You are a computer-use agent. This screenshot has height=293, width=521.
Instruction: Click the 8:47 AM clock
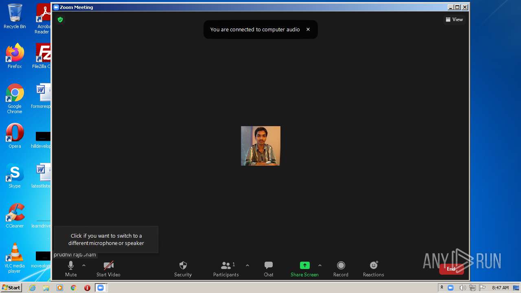[x=500, y=288]
